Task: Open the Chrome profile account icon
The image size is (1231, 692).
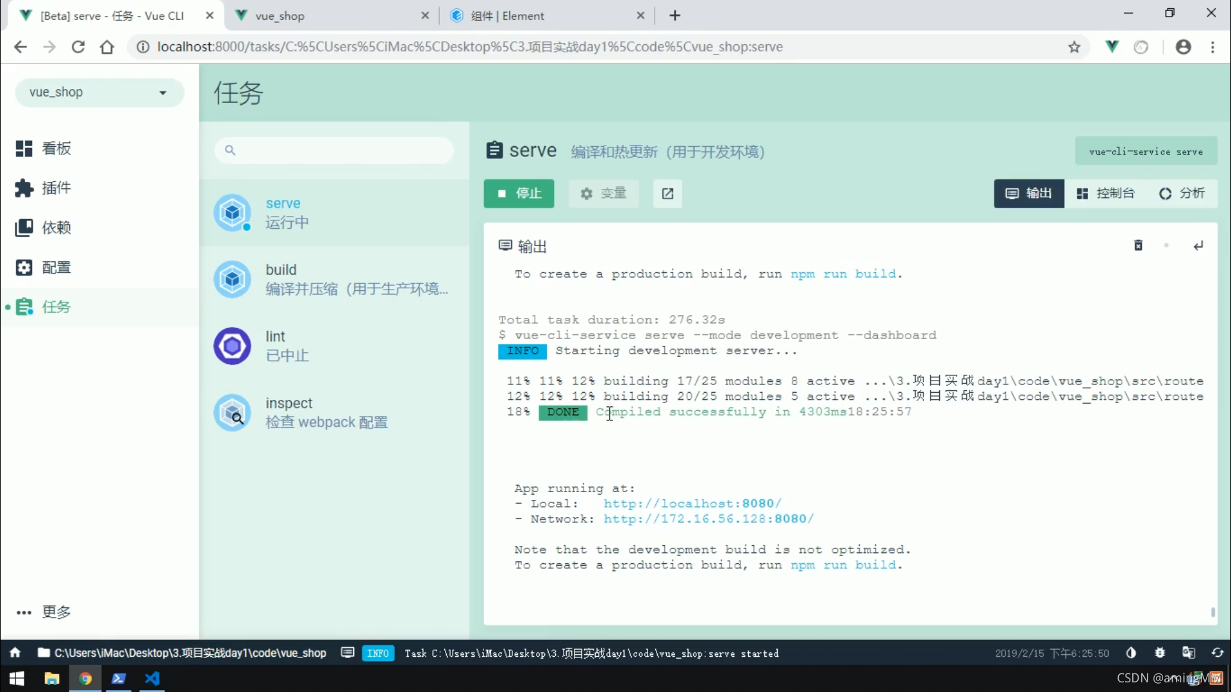Action: (1184, 47)
